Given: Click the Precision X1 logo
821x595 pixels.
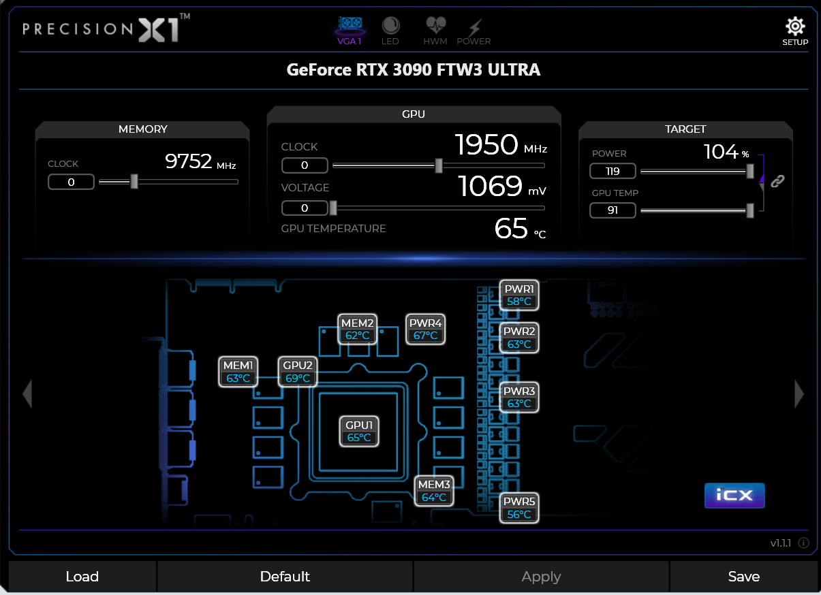Looking at the screenshot, I should click(x=106, y=28).
